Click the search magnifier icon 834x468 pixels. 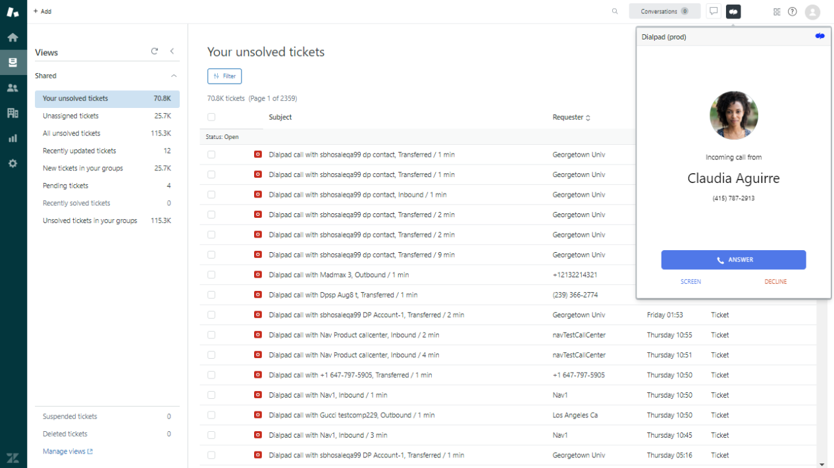point(615,11)
